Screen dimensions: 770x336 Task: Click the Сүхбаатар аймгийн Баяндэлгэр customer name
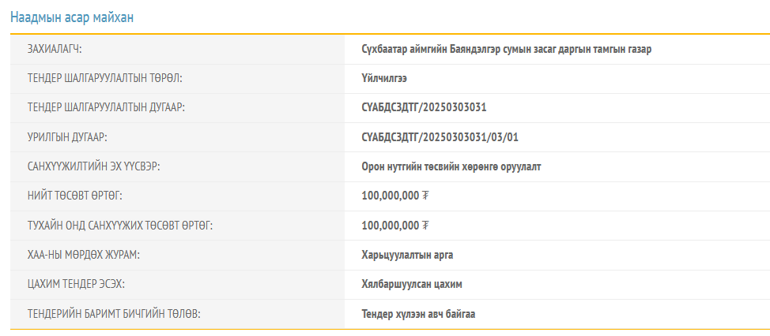tap(507, 50)
